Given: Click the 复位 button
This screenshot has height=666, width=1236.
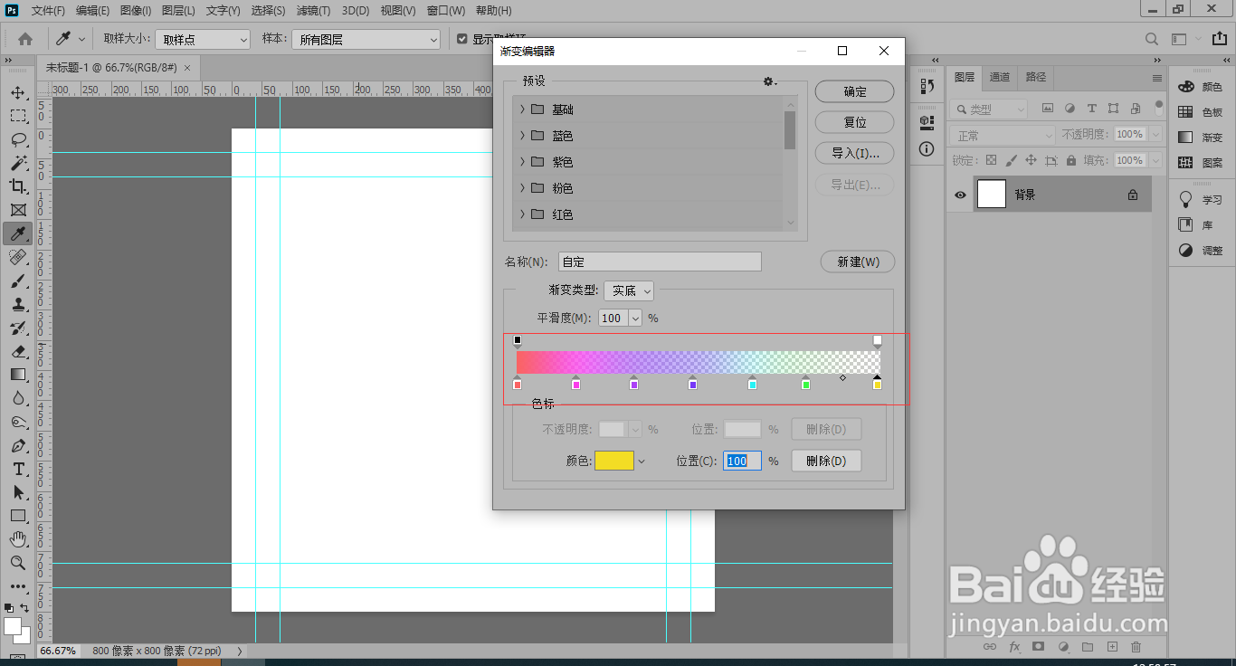Looking at the screenshot, I should (855, 122).
